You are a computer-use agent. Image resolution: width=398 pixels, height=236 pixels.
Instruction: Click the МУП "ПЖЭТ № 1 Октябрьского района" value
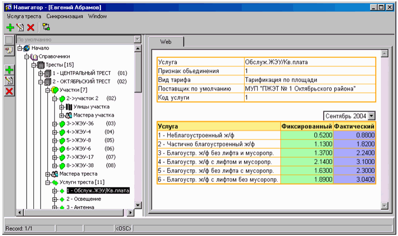point(300,89)
